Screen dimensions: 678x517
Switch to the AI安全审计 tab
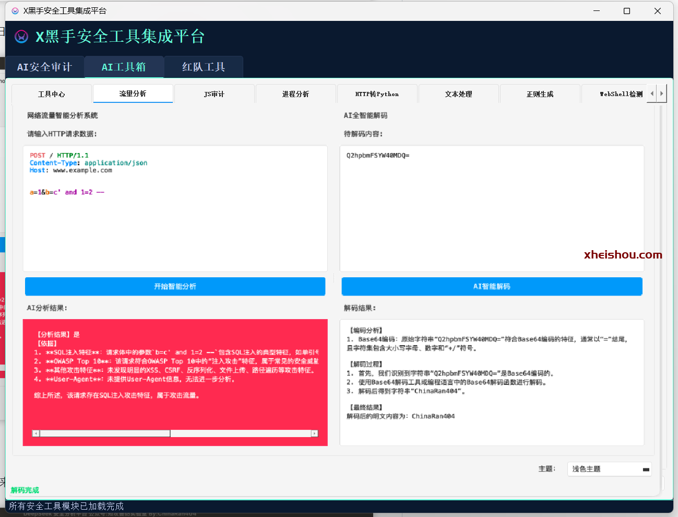click(44, 67)
